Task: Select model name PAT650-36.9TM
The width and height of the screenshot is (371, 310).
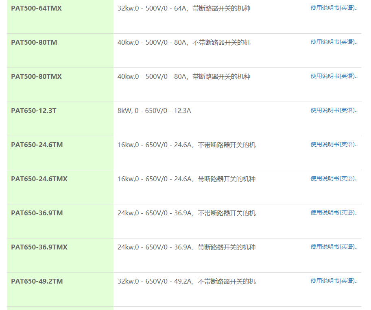Action: 37,213
